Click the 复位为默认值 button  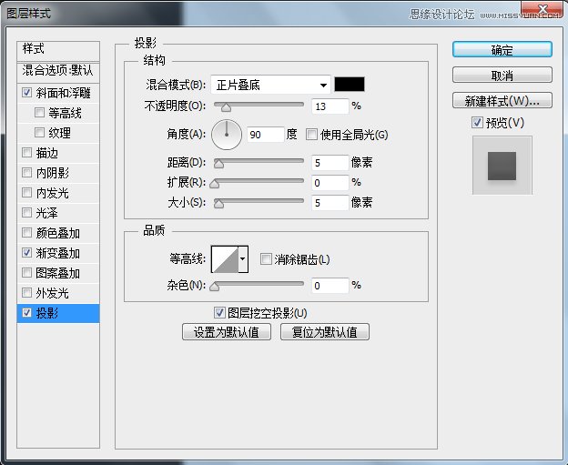[325, 332]
